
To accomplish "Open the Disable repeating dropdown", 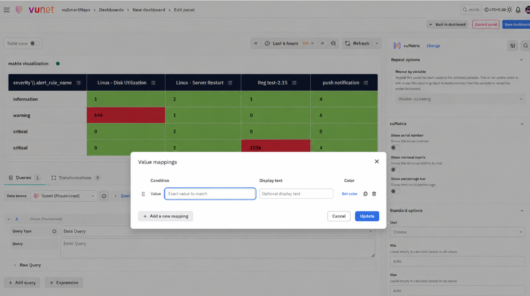I will point(460,99).
